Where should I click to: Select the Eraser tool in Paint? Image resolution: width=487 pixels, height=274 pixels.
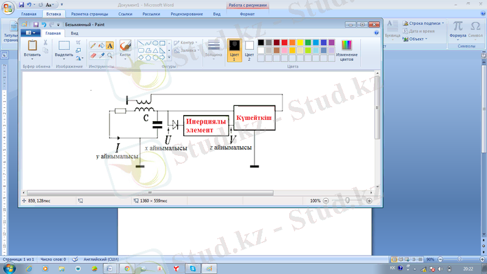(93, 55)
